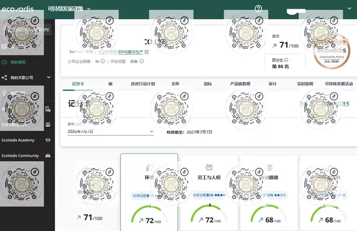The image size is (357, 231).
Task: Click the scales icon on 商业道德 card
Action: [269, 168]
